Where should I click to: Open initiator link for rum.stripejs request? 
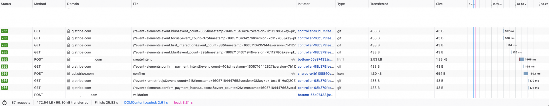click(x=316, y=81)
